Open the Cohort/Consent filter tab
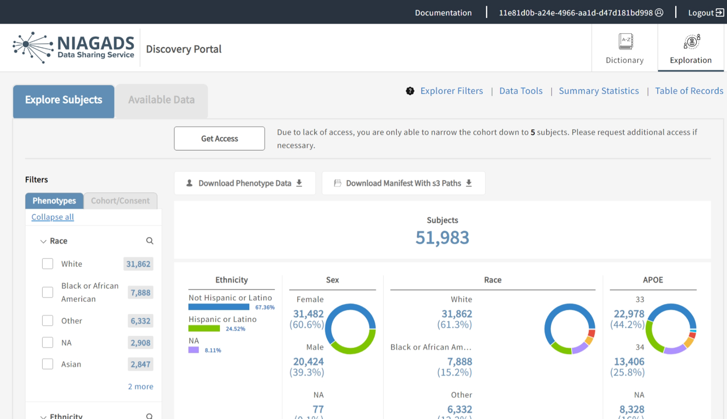 [x=120, y=201]
